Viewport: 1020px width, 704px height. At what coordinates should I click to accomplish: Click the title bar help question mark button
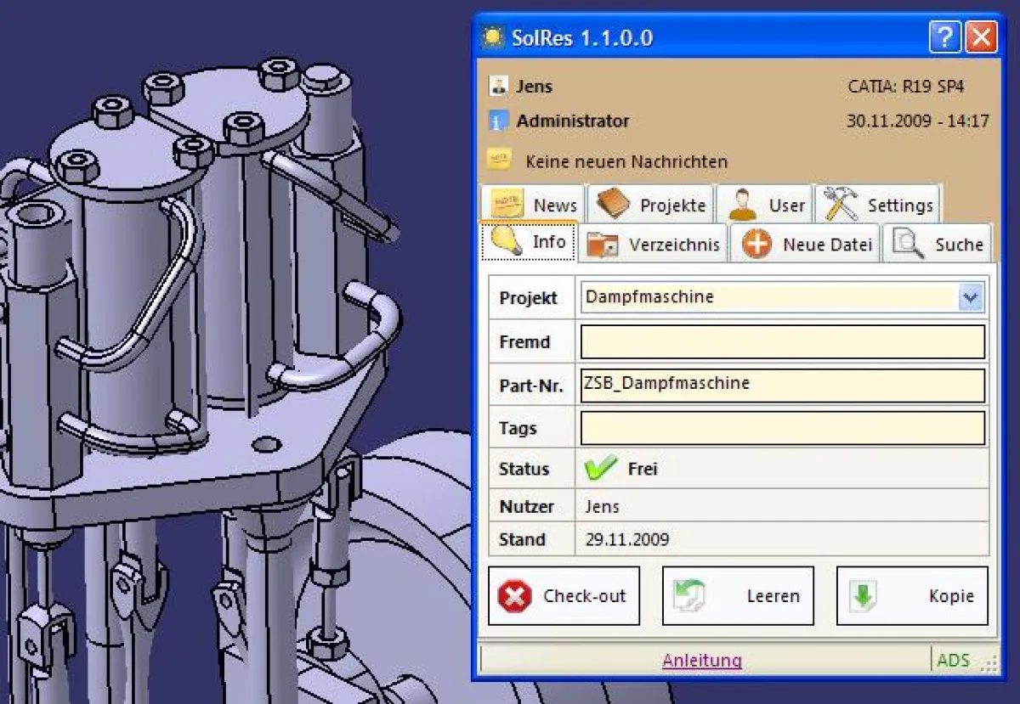click(944, 37)
